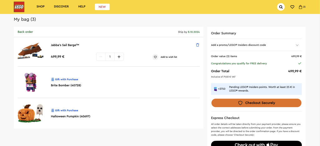Screen dimensions: 320x146
Task: Open the search magnifier icon
Action: tap(281, 7)
